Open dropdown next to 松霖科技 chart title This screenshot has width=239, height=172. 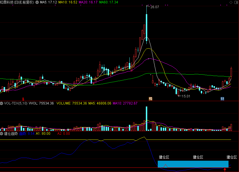click(37, 2)
